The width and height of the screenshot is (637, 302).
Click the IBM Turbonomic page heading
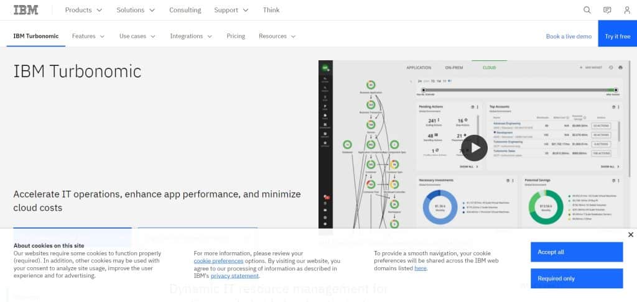(x=78, y=71)
